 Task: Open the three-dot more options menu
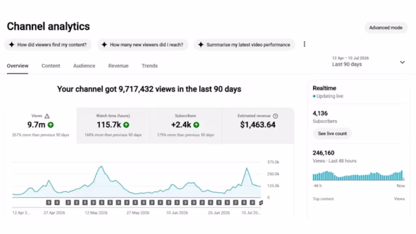coord(304,44)
